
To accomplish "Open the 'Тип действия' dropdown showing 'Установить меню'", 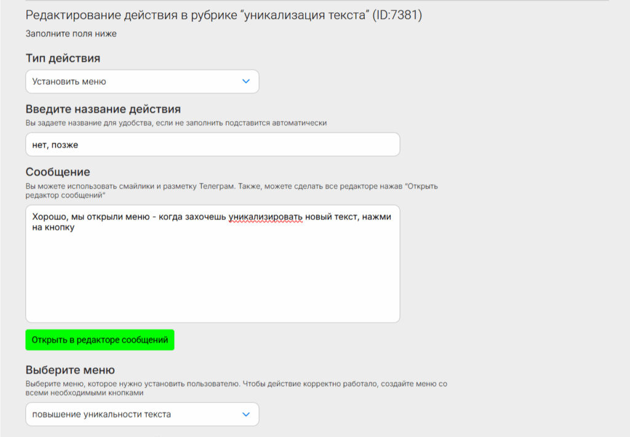I will click(135, 81).
